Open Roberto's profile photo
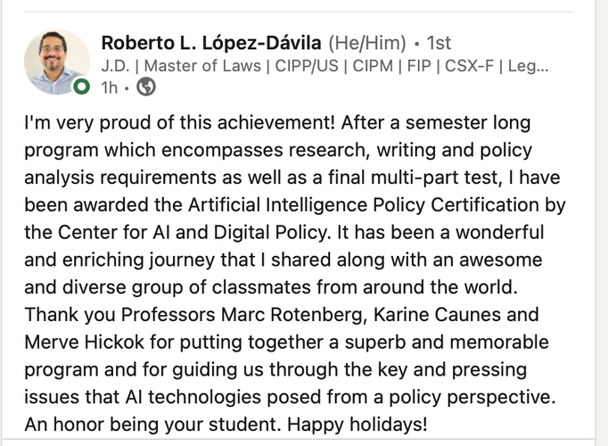This screenshot has width=608, height=446. pos(57,62)
